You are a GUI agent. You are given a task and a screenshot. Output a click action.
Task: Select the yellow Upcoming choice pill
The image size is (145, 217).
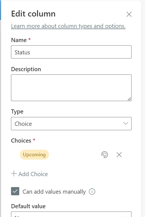coord(34,155)
